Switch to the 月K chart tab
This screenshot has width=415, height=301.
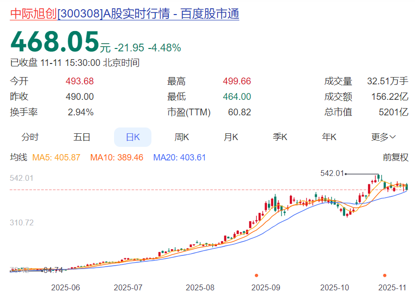(x=231, y=137)
